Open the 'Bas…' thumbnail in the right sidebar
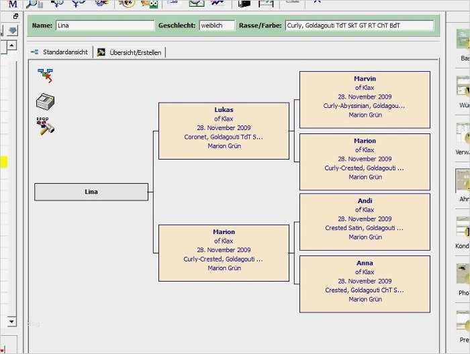470x354 pixels. [463, 39]
